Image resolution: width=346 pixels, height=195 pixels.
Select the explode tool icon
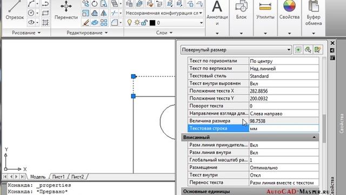click(x=95, y=22)
